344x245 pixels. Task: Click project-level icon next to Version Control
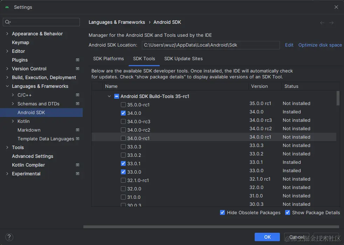click(77, 69)
